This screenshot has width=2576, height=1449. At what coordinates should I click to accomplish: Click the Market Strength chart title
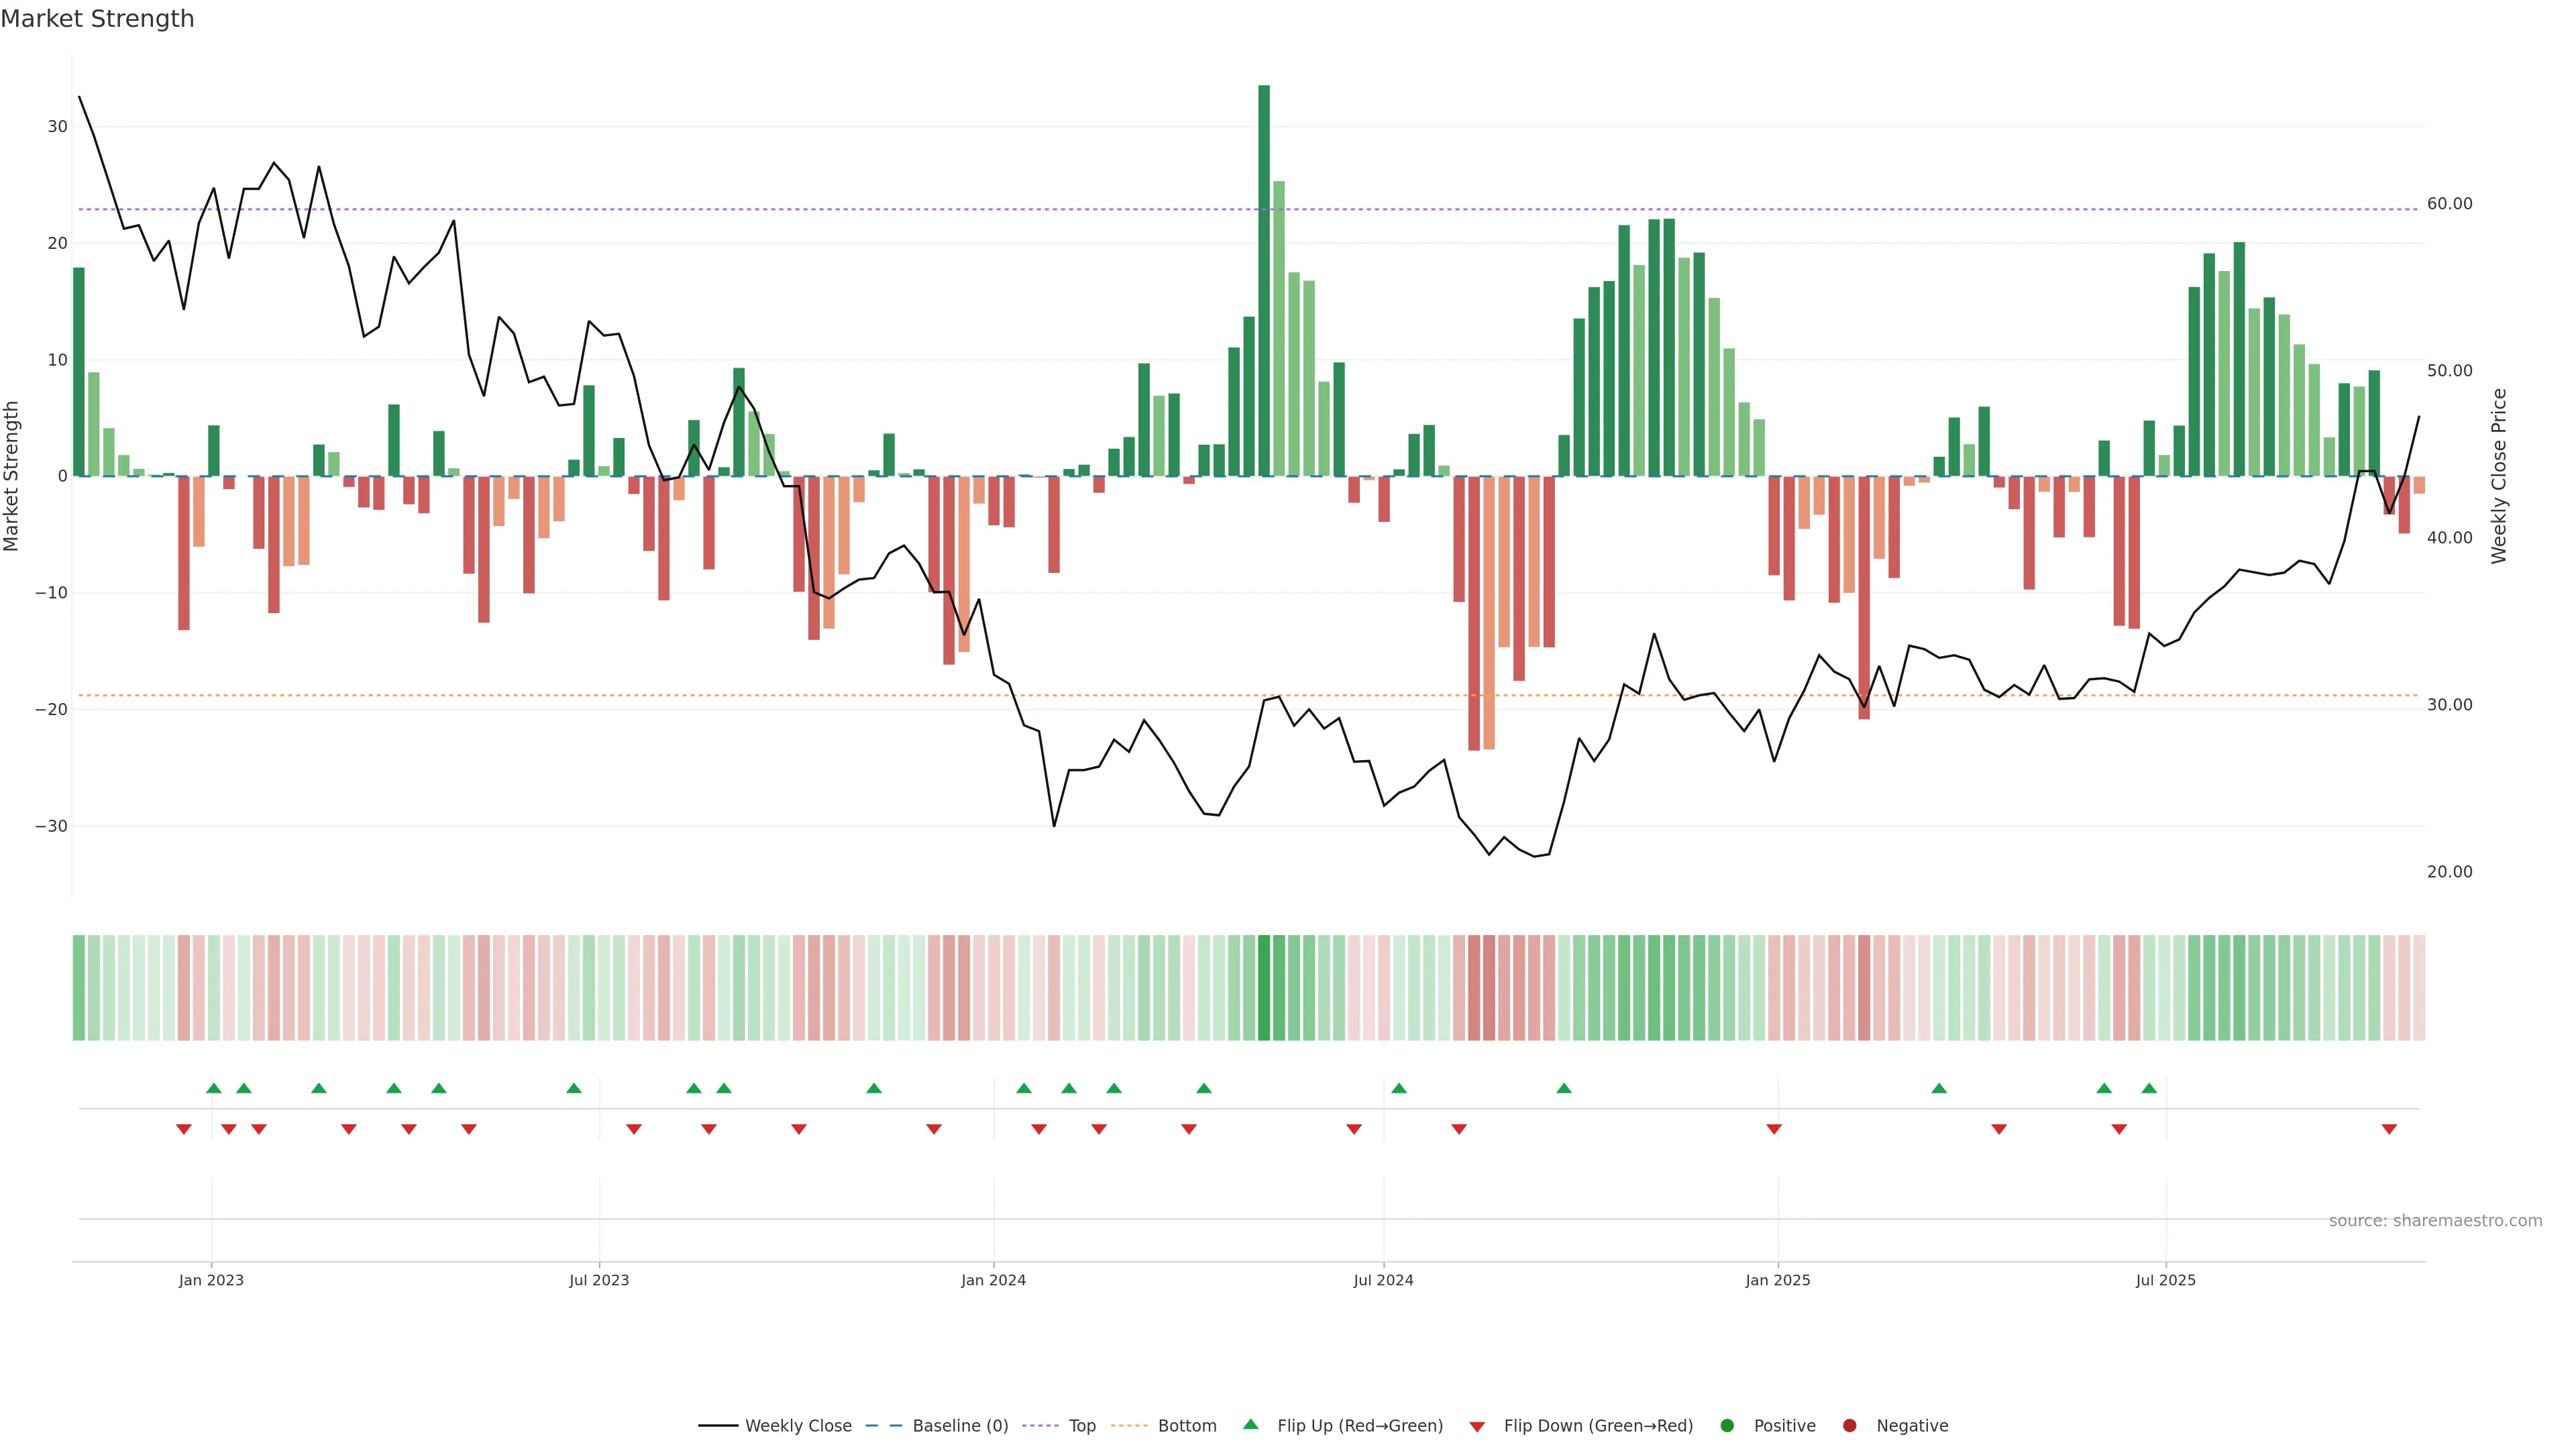click(97, 19)
